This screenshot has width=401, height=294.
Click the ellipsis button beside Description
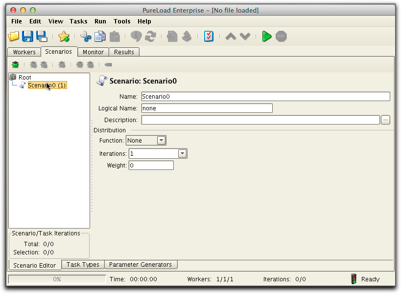pos(385,120)
